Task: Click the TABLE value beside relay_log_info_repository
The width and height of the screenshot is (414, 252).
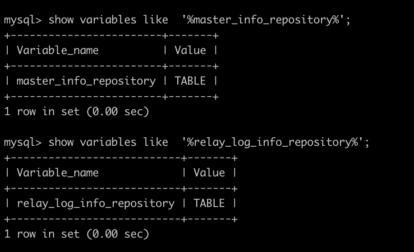Action: [x=209, y=203]
